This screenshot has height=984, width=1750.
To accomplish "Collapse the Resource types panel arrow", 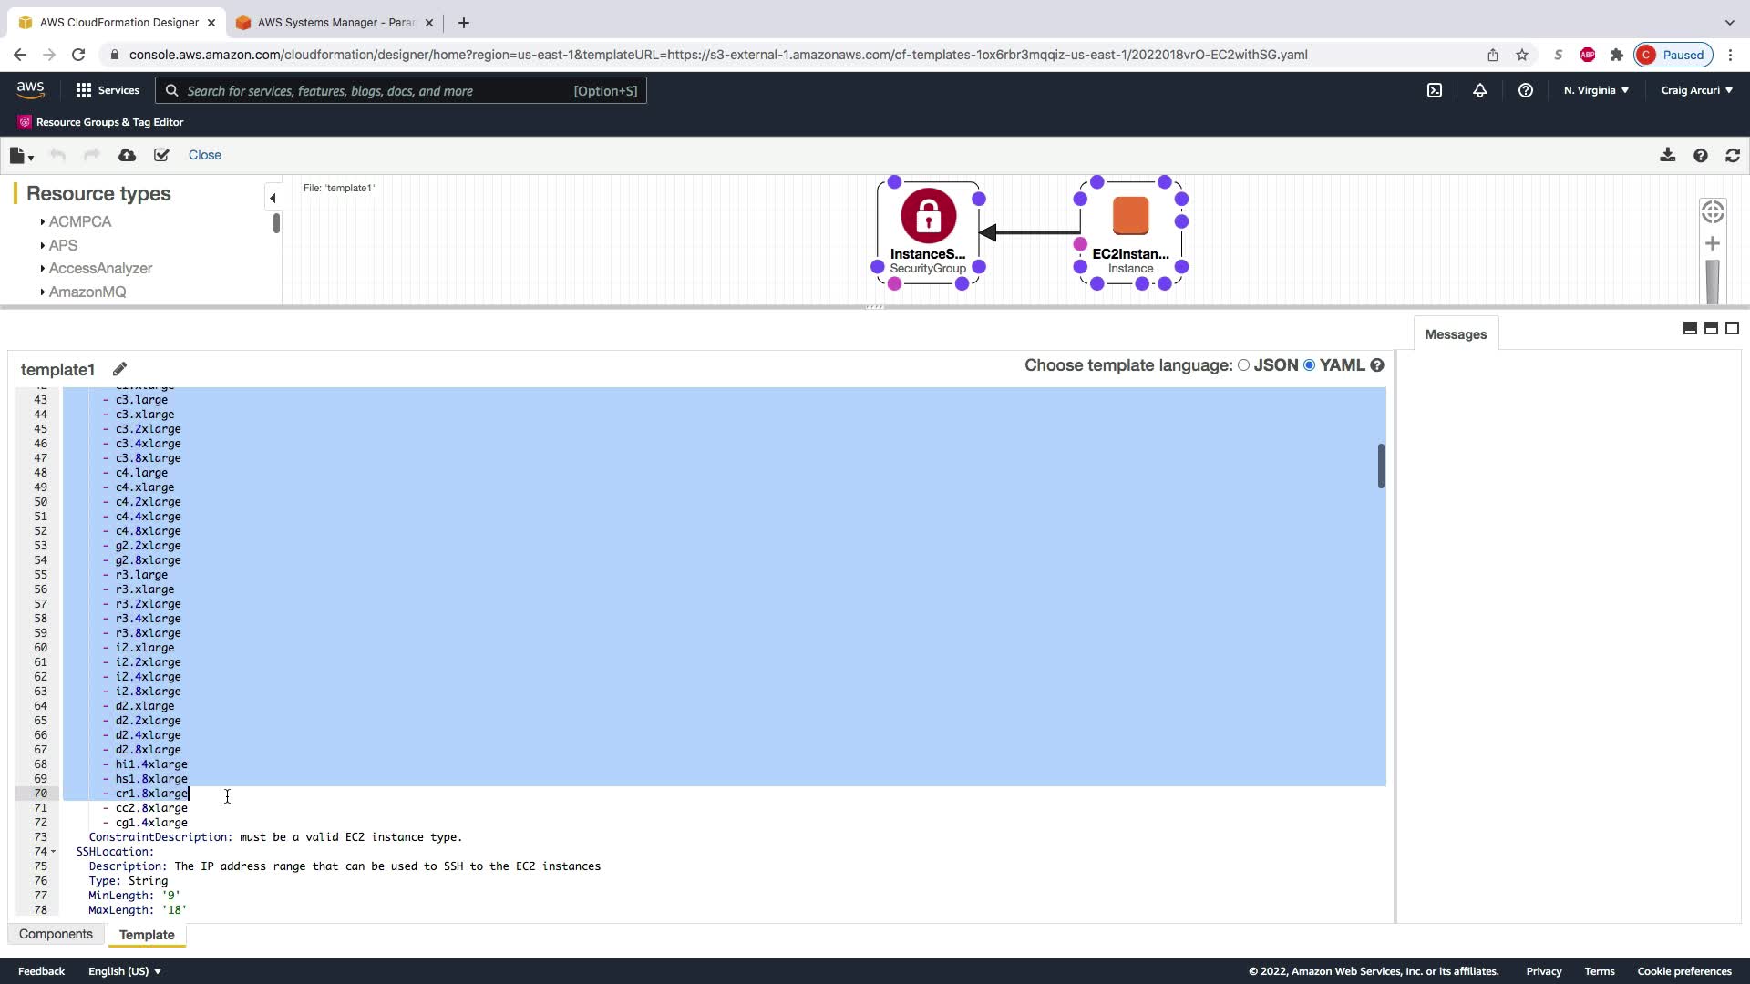I will tap(272, 198).
